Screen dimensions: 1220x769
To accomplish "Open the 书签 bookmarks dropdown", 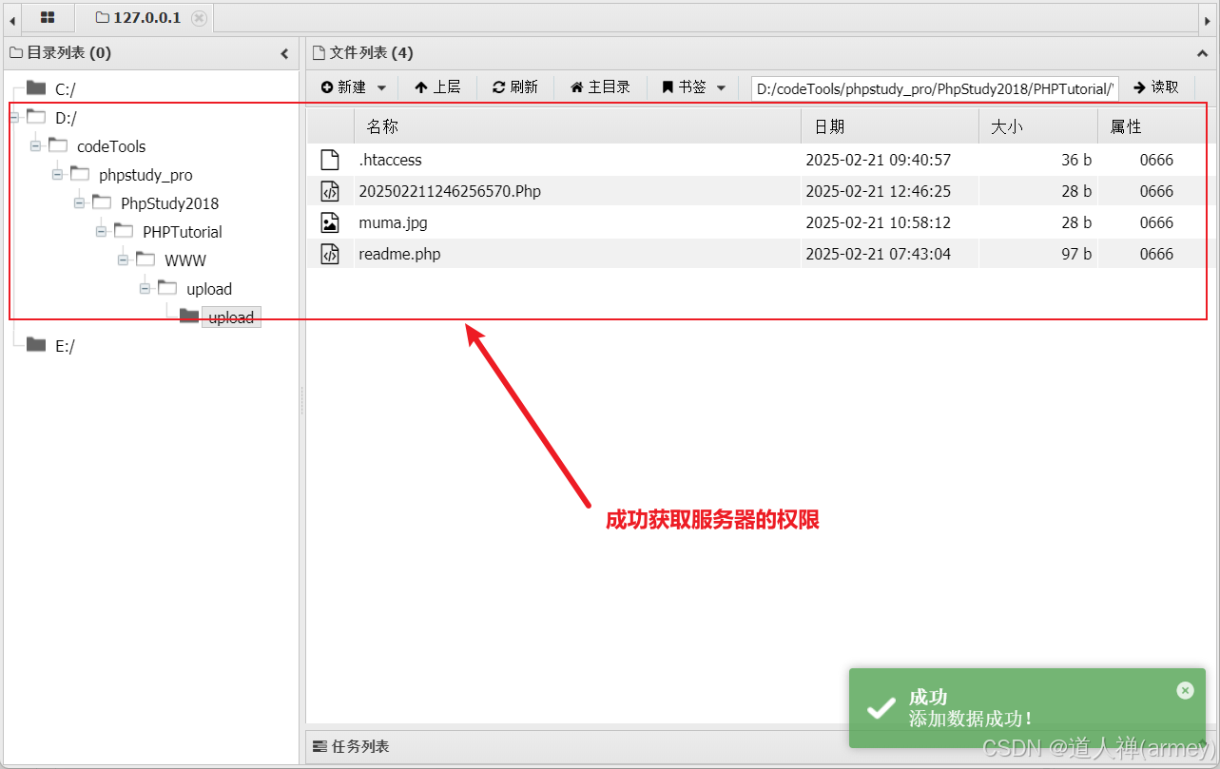I will click(694, 87).
